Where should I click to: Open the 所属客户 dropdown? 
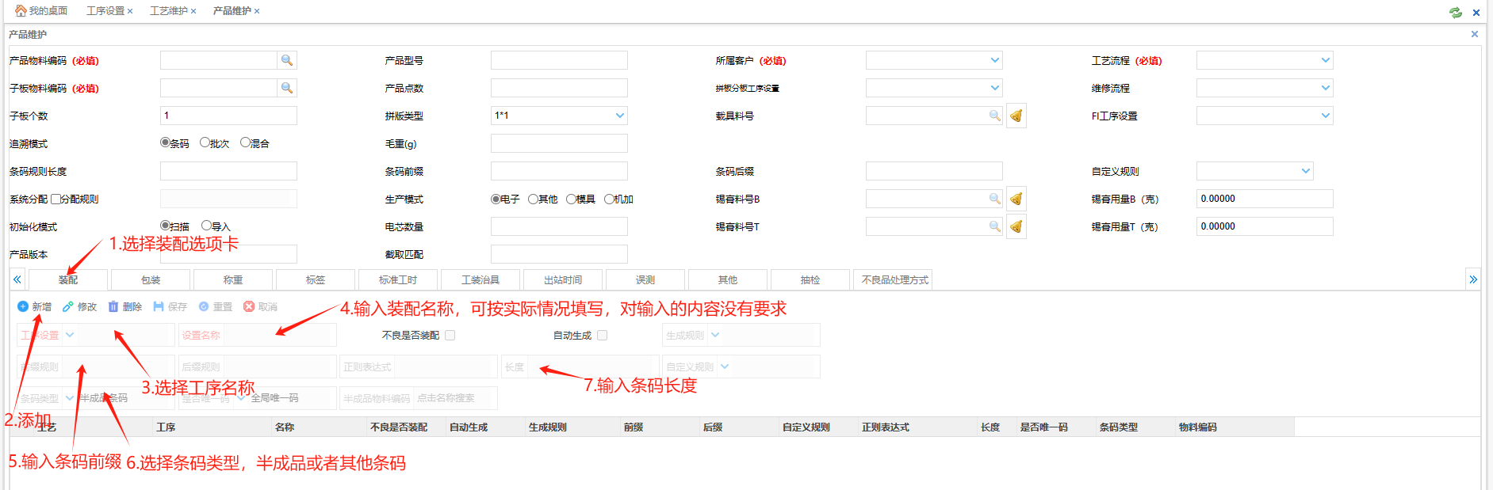point(994,60)
